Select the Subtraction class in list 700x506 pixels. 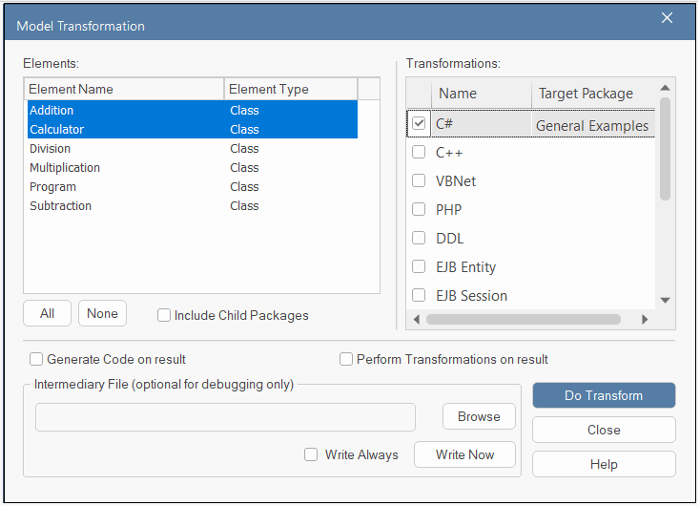point(61,205)
